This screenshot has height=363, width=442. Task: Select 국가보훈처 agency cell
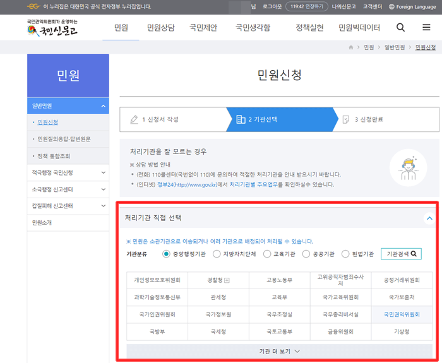point(402,297)
